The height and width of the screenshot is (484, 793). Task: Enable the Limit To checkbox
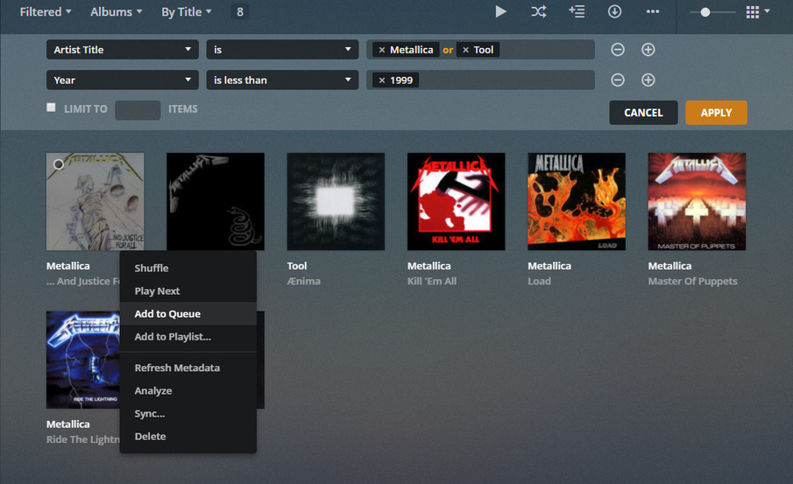(x=51, y=108)
